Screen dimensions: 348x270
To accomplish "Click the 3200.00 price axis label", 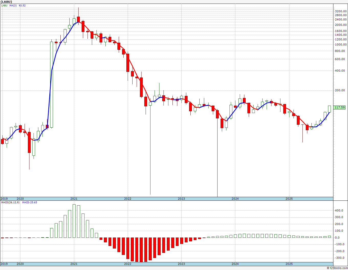I will point(341,12).
